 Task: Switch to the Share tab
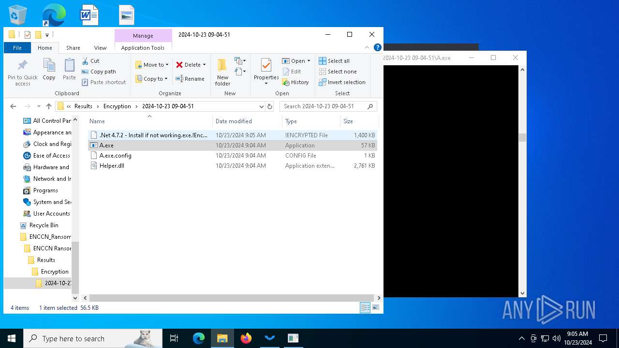point(73,48)
